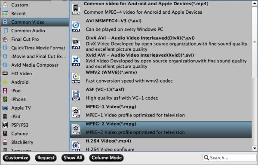Click the WMV2 format icon
The height and width of the screenshot is (165, 258).
[x=76, y=78]
